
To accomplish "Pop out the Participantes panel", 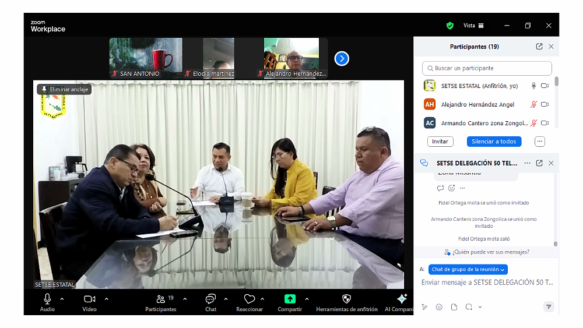I will 539,47.
